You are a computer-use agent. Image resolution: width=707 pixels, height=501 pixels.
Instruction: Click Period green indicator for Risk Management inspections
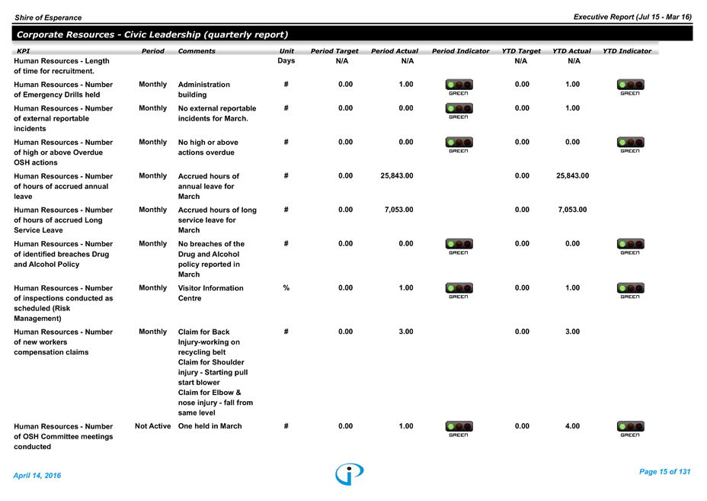point(459,291)
